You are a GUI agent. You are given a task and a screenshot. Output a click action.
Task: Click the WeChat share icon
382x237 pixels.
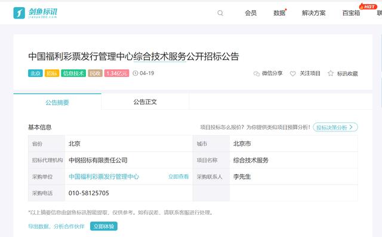[x=257, y=73]
